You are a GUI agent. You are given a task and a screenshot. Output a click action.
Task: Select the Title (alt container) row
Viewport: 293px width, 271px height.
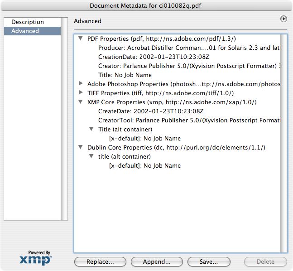point(125,130)
